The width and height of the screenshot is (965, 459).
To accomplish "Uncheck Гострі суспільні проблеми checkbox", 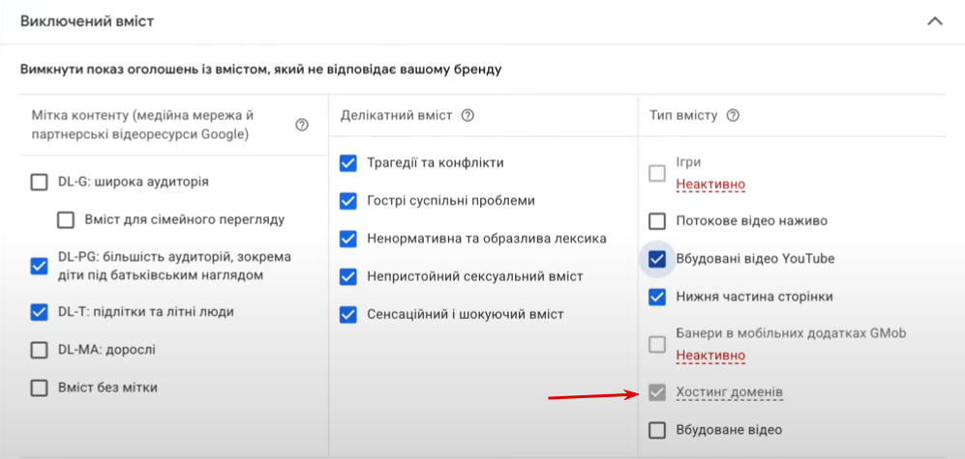I will point(348,201).
